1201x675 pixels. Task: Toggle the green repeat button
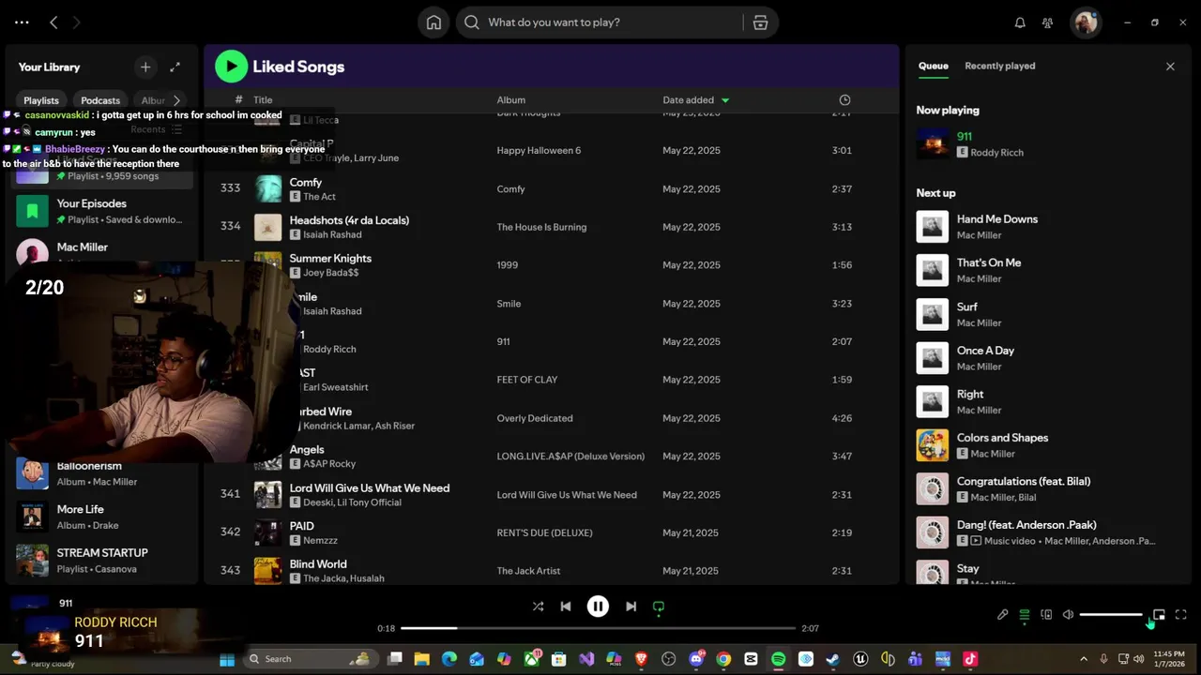tap(659, 607)
